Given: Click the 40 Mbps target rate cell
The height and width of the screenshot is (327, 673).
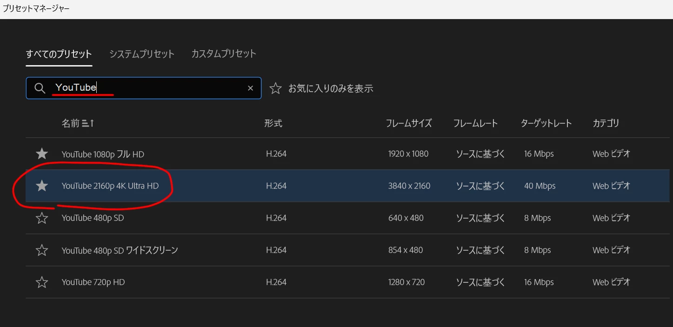Looking at the screenshot, I should coord(540,186).
